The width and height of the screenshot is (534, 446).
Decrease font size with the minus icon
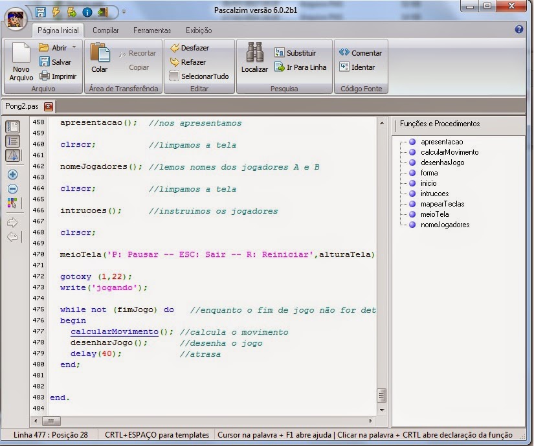pyautogui.click(x=12, y=188)
